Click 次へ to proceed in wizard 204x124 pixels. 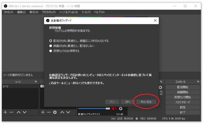(x=127, y=102)
